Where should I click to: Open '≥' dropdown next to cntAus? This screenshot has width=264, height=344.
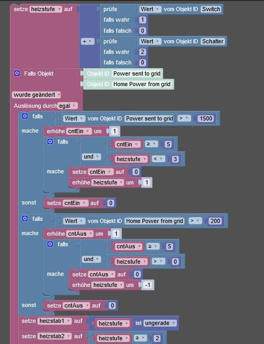(x=153, y=246)
